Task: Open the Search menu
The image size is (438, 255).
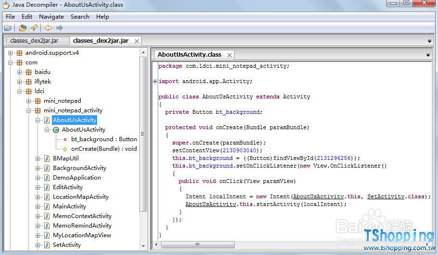Action: tap(80, 16)
